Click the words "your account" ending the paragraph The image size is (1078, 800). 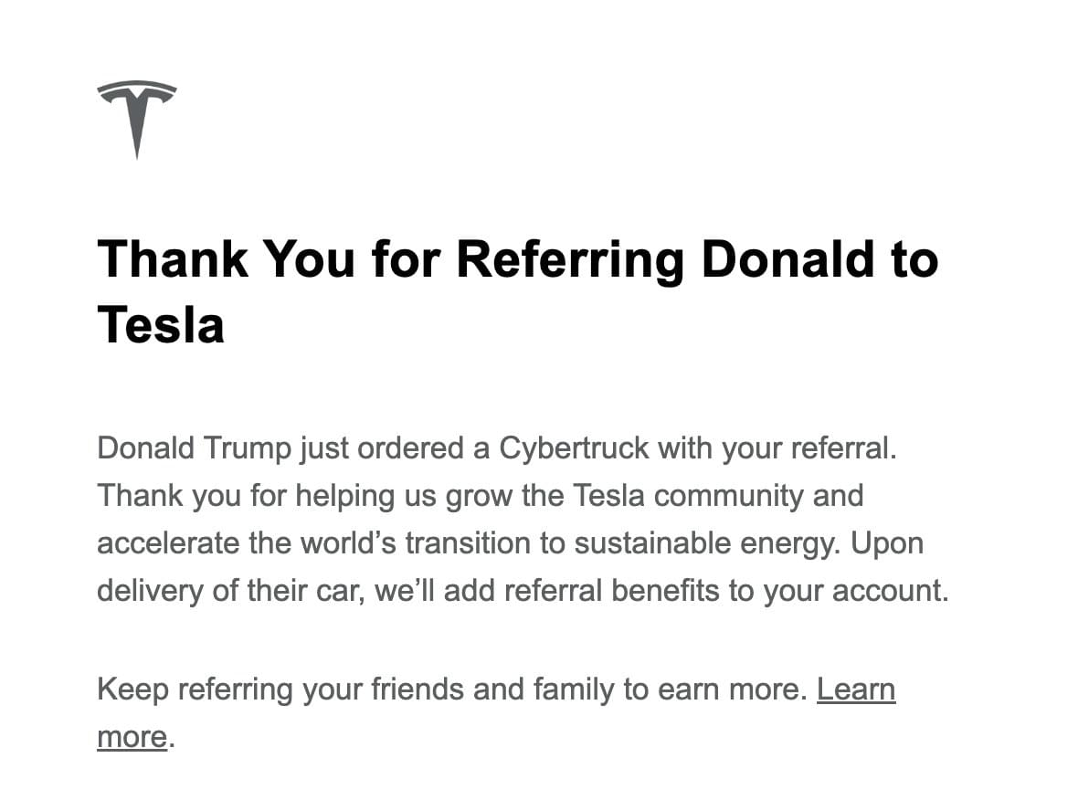[x=851, y=591]
